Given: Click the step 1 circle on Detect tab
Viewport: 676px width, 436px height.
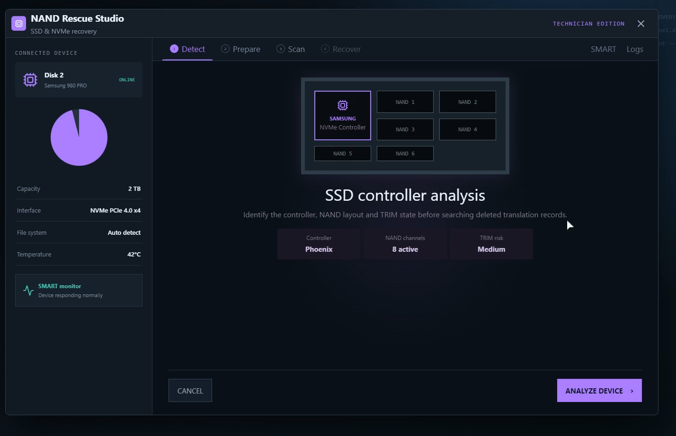Looking at the screenshot, I should (x=174, y=49).
